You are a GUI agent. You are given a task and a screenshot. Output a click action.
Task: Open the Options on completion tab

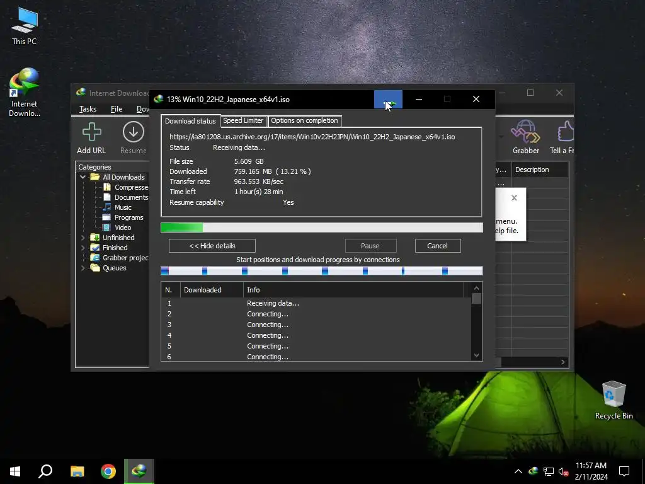(x=304, y=120)
